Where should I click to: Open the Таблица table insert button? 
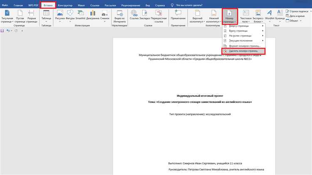coord(46,16)
